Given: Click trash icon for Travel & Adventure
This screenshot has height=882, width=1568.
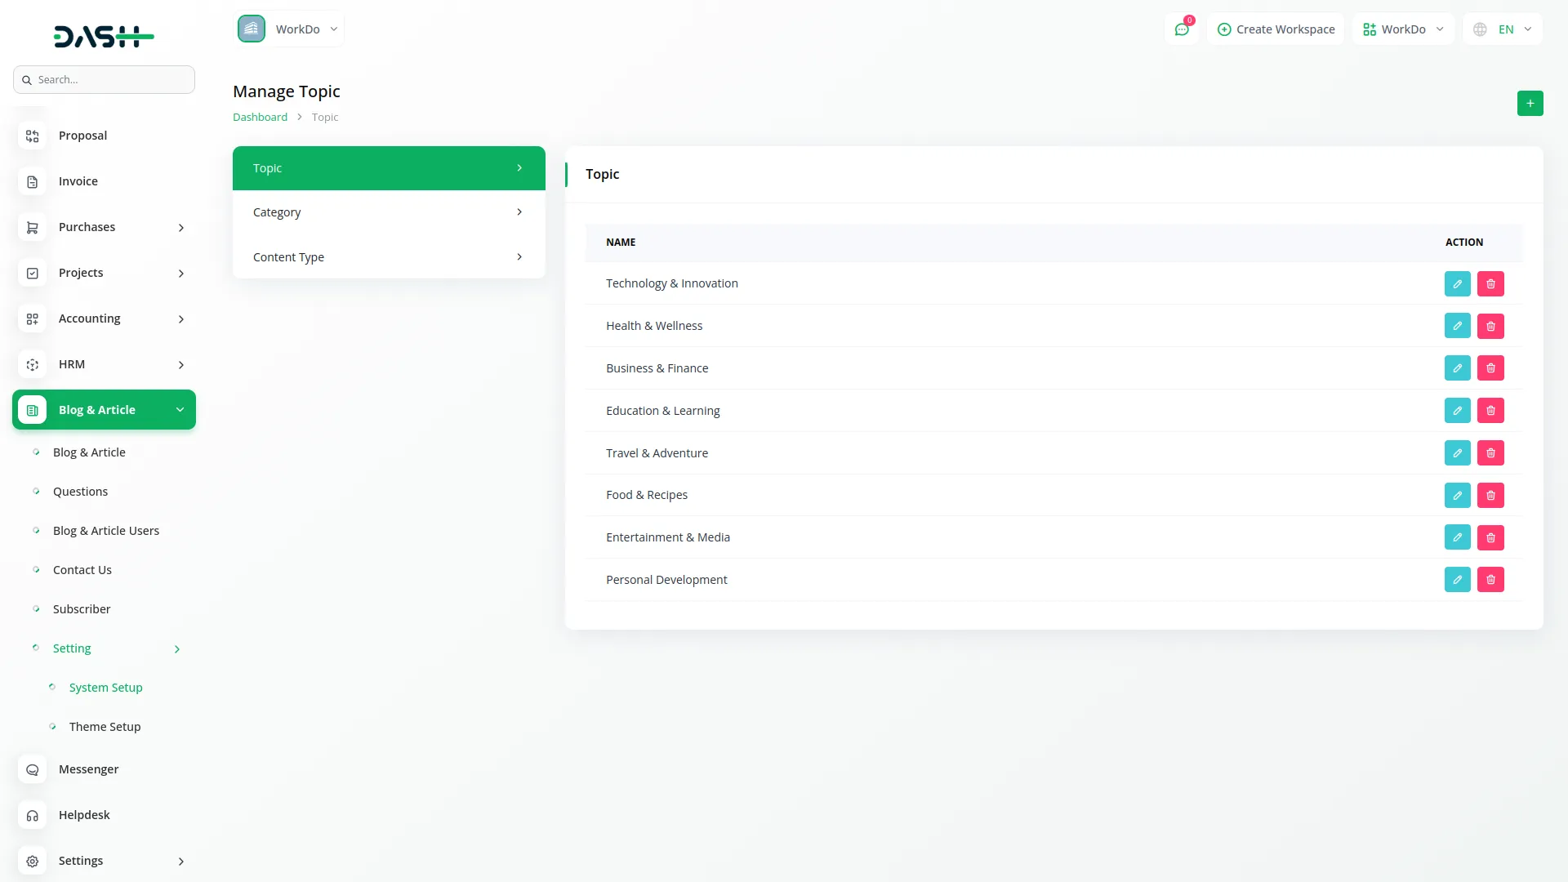Looking at the screenshot, I should [x=1490, y=453].
